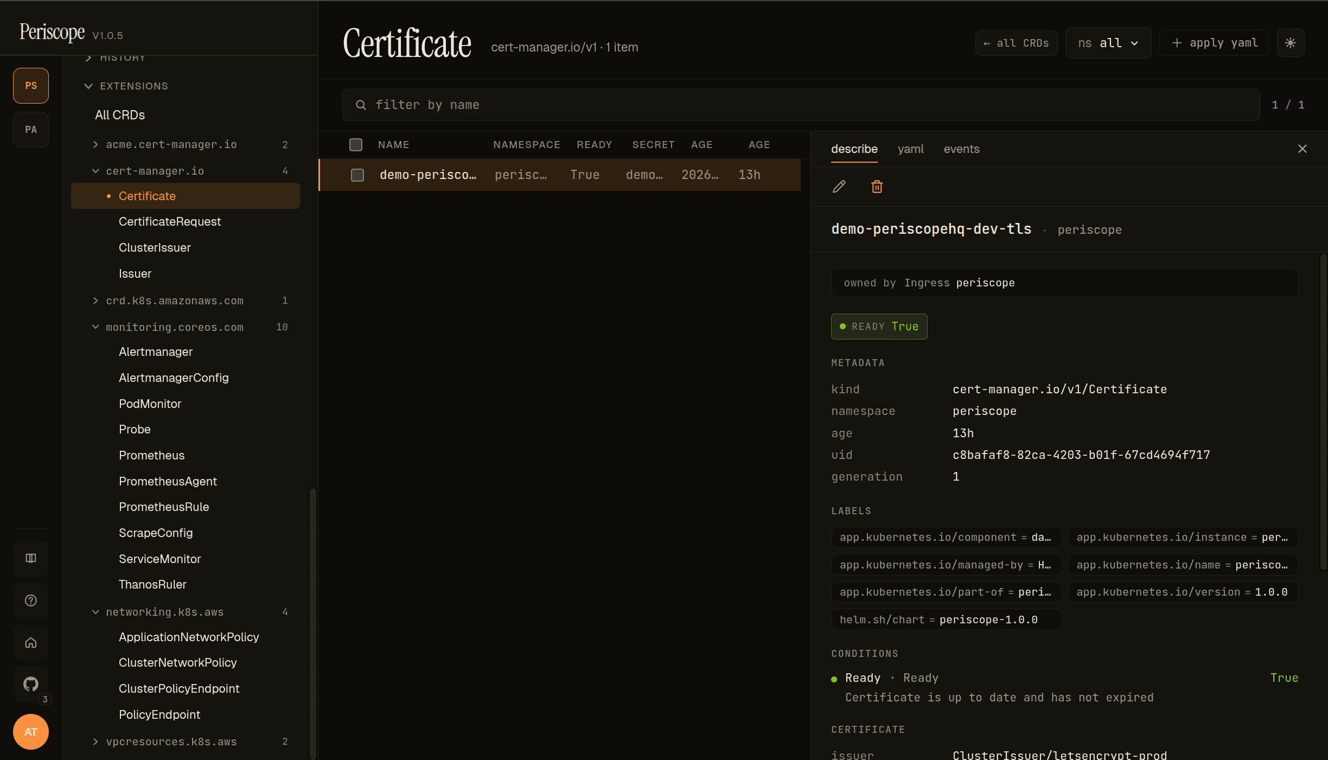This screenshot has height=760, width=1328.
Task: Expand the acme.cert-manager.io group
Action: [191, 145]
